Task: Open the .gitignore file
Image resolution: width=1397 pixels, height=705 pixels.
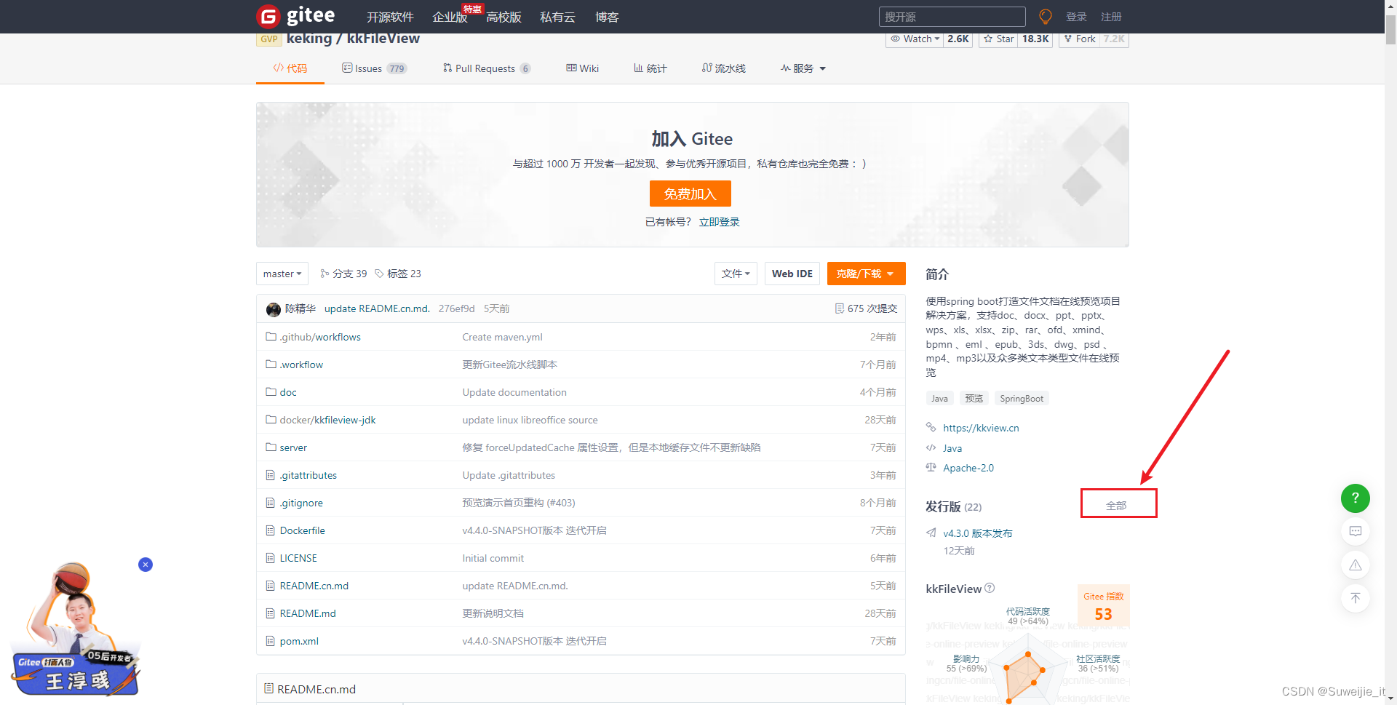Action: (x=301, y=503)
